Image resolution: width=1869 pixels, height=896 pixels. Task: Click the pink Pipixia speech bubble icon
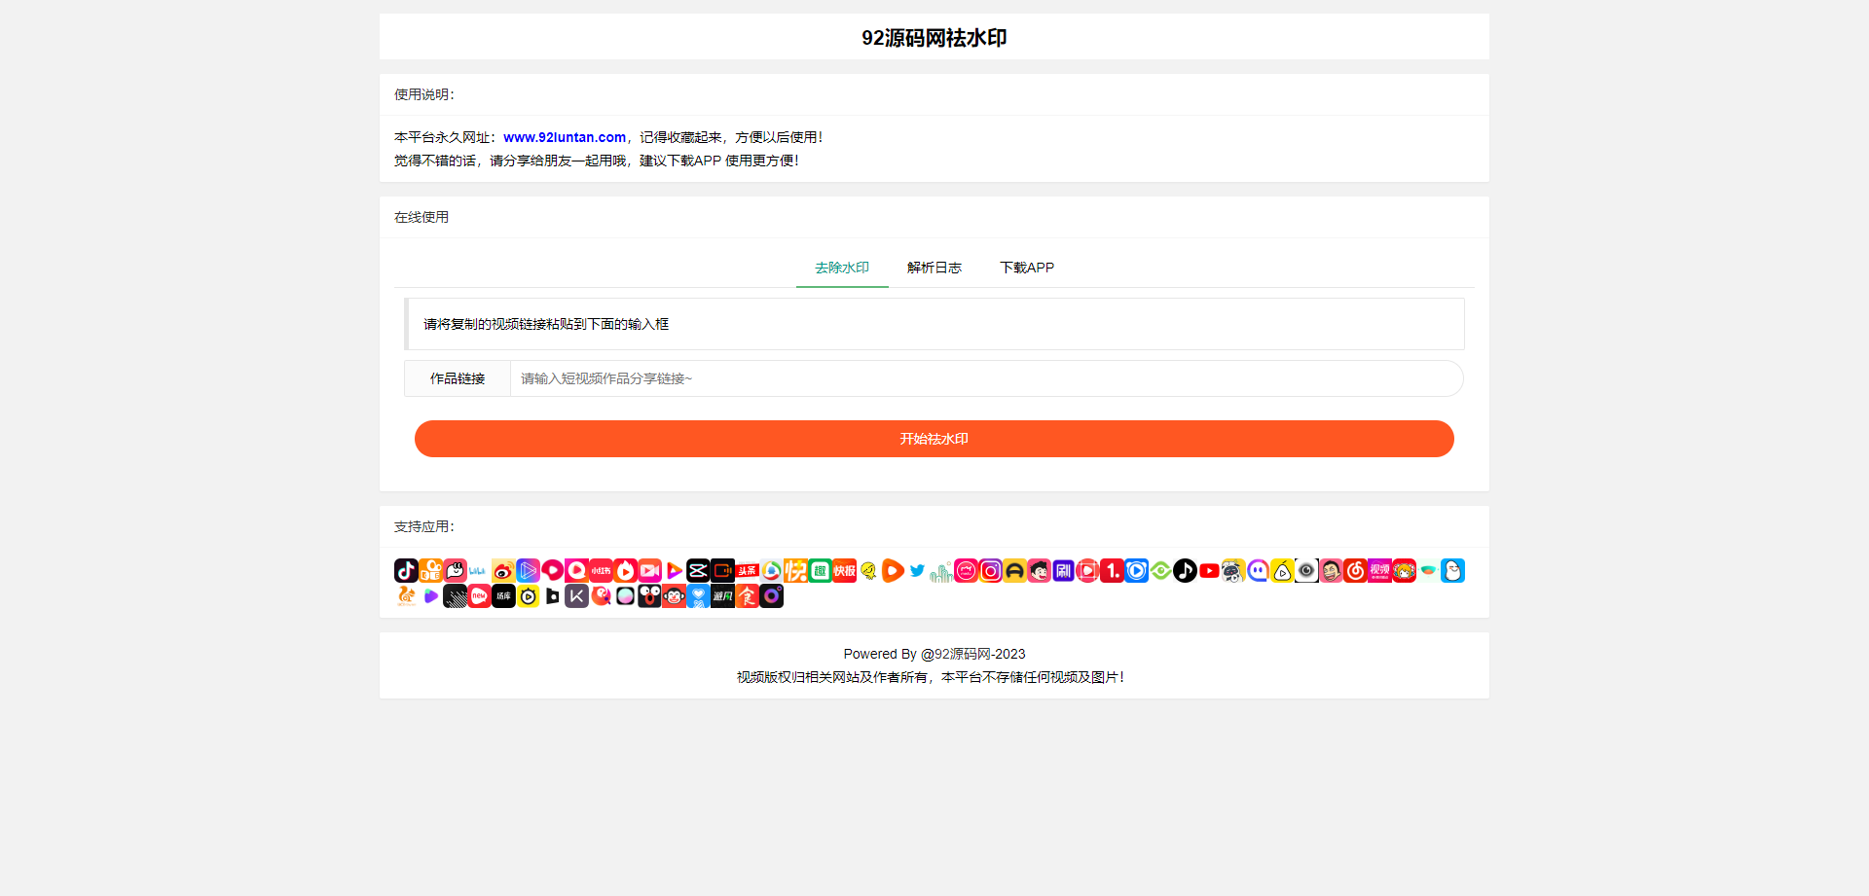(455, 570)
